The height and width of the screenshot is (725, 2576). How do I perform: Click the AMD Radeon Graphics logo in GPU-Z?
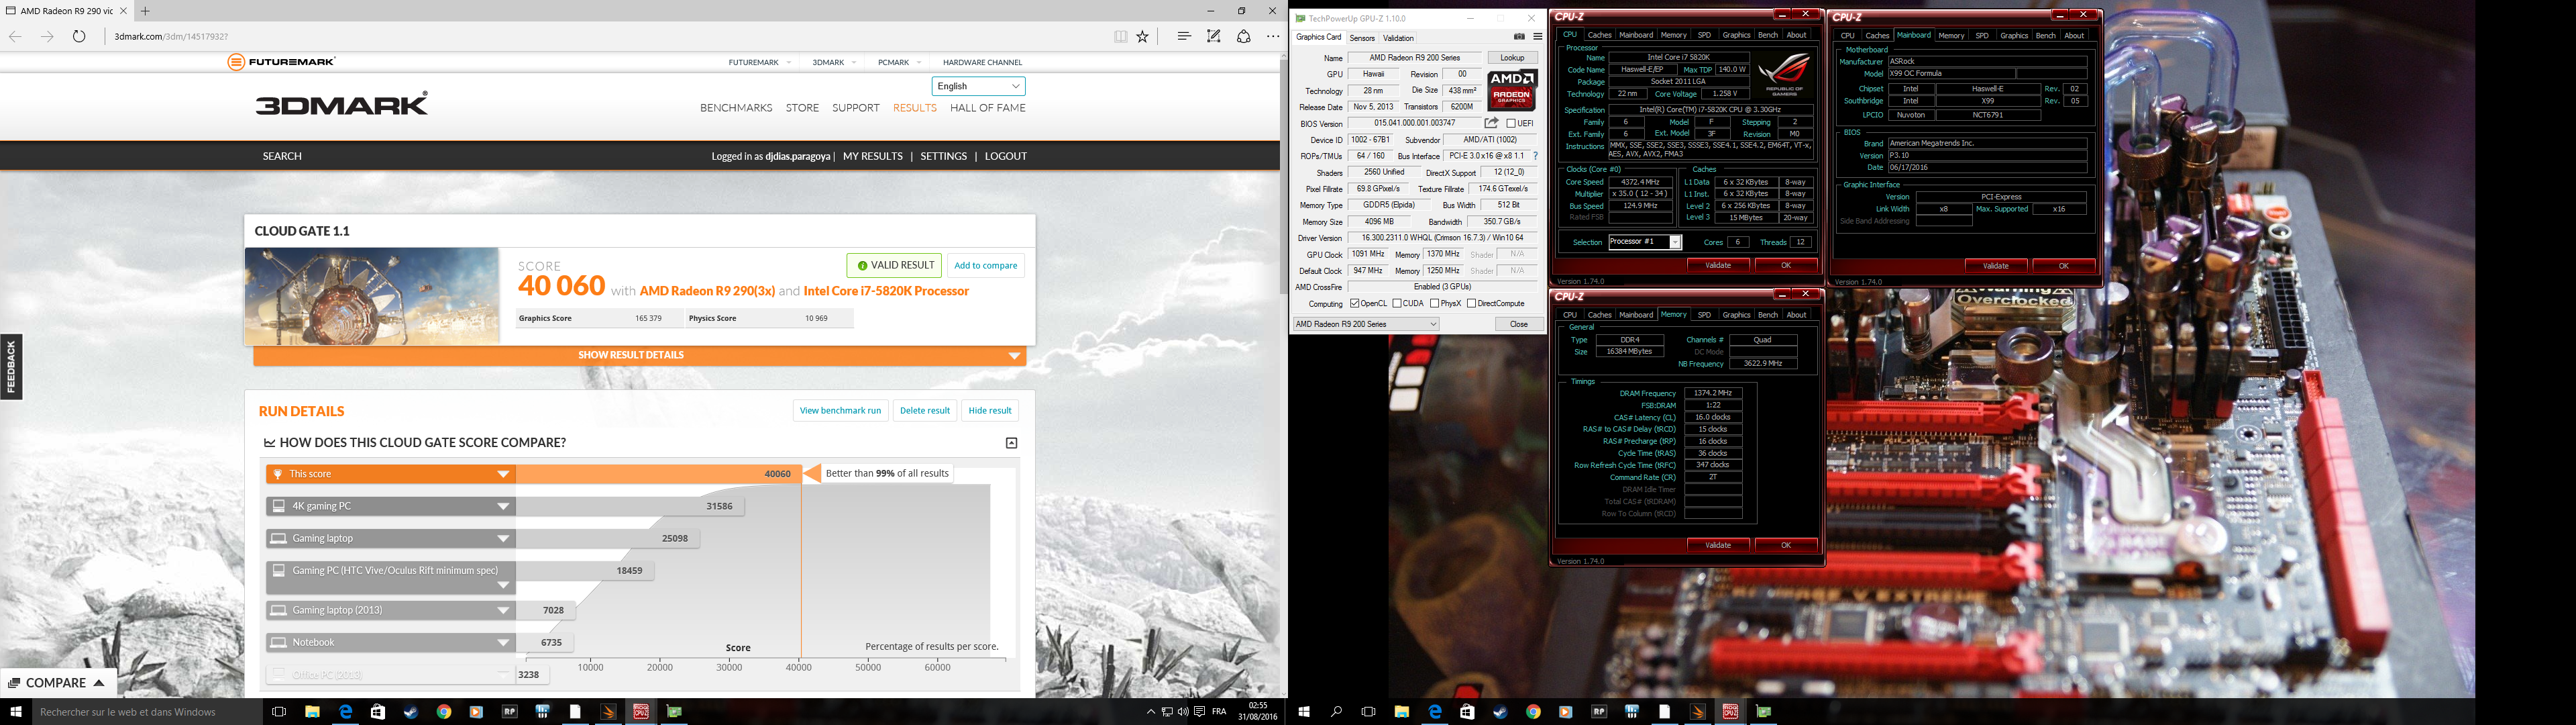pyautogui.click(x=1511, y=89)
